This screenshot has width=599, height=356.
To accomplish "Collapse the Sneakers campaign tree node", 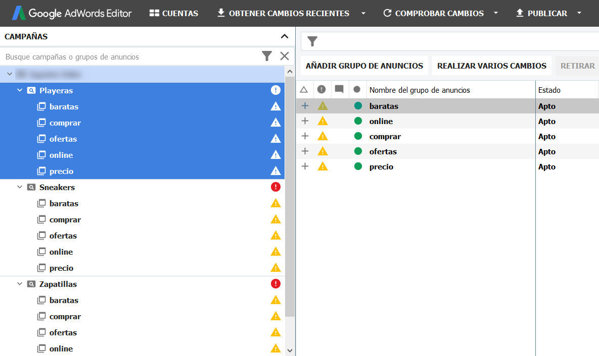I will pos(20,187).
